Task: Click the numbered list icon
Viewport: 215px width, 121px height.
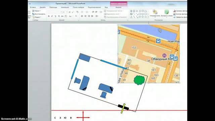Action: point(87,12)
